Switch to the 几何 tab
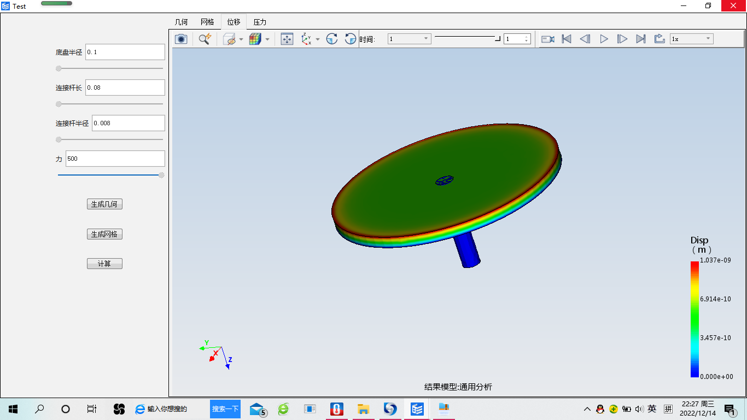Image resolution: width=747 pixels, height=420 pixels. point(181,22)
